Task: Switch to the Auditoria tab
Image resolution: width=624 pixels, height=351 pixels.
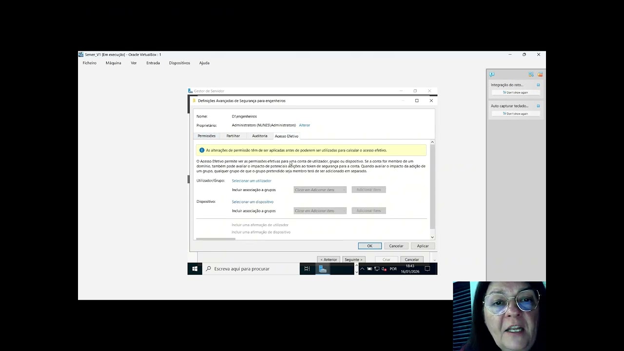Action: point(260,136)
